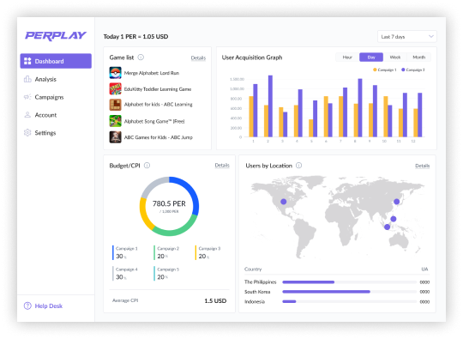Switch graph to the Hour tab
Image resolution: width=463 pixels, height=339 pixels.
pyautogui.click(x=347, y=58)
